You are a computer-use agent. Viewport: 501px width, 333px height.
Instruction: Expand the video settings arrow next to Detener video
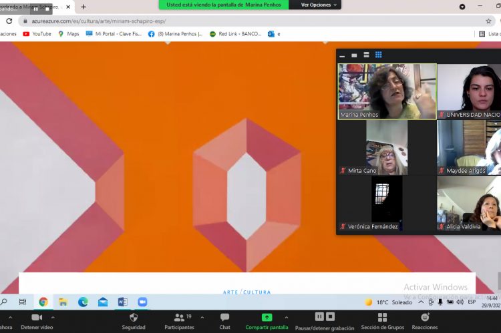(56, 316)
